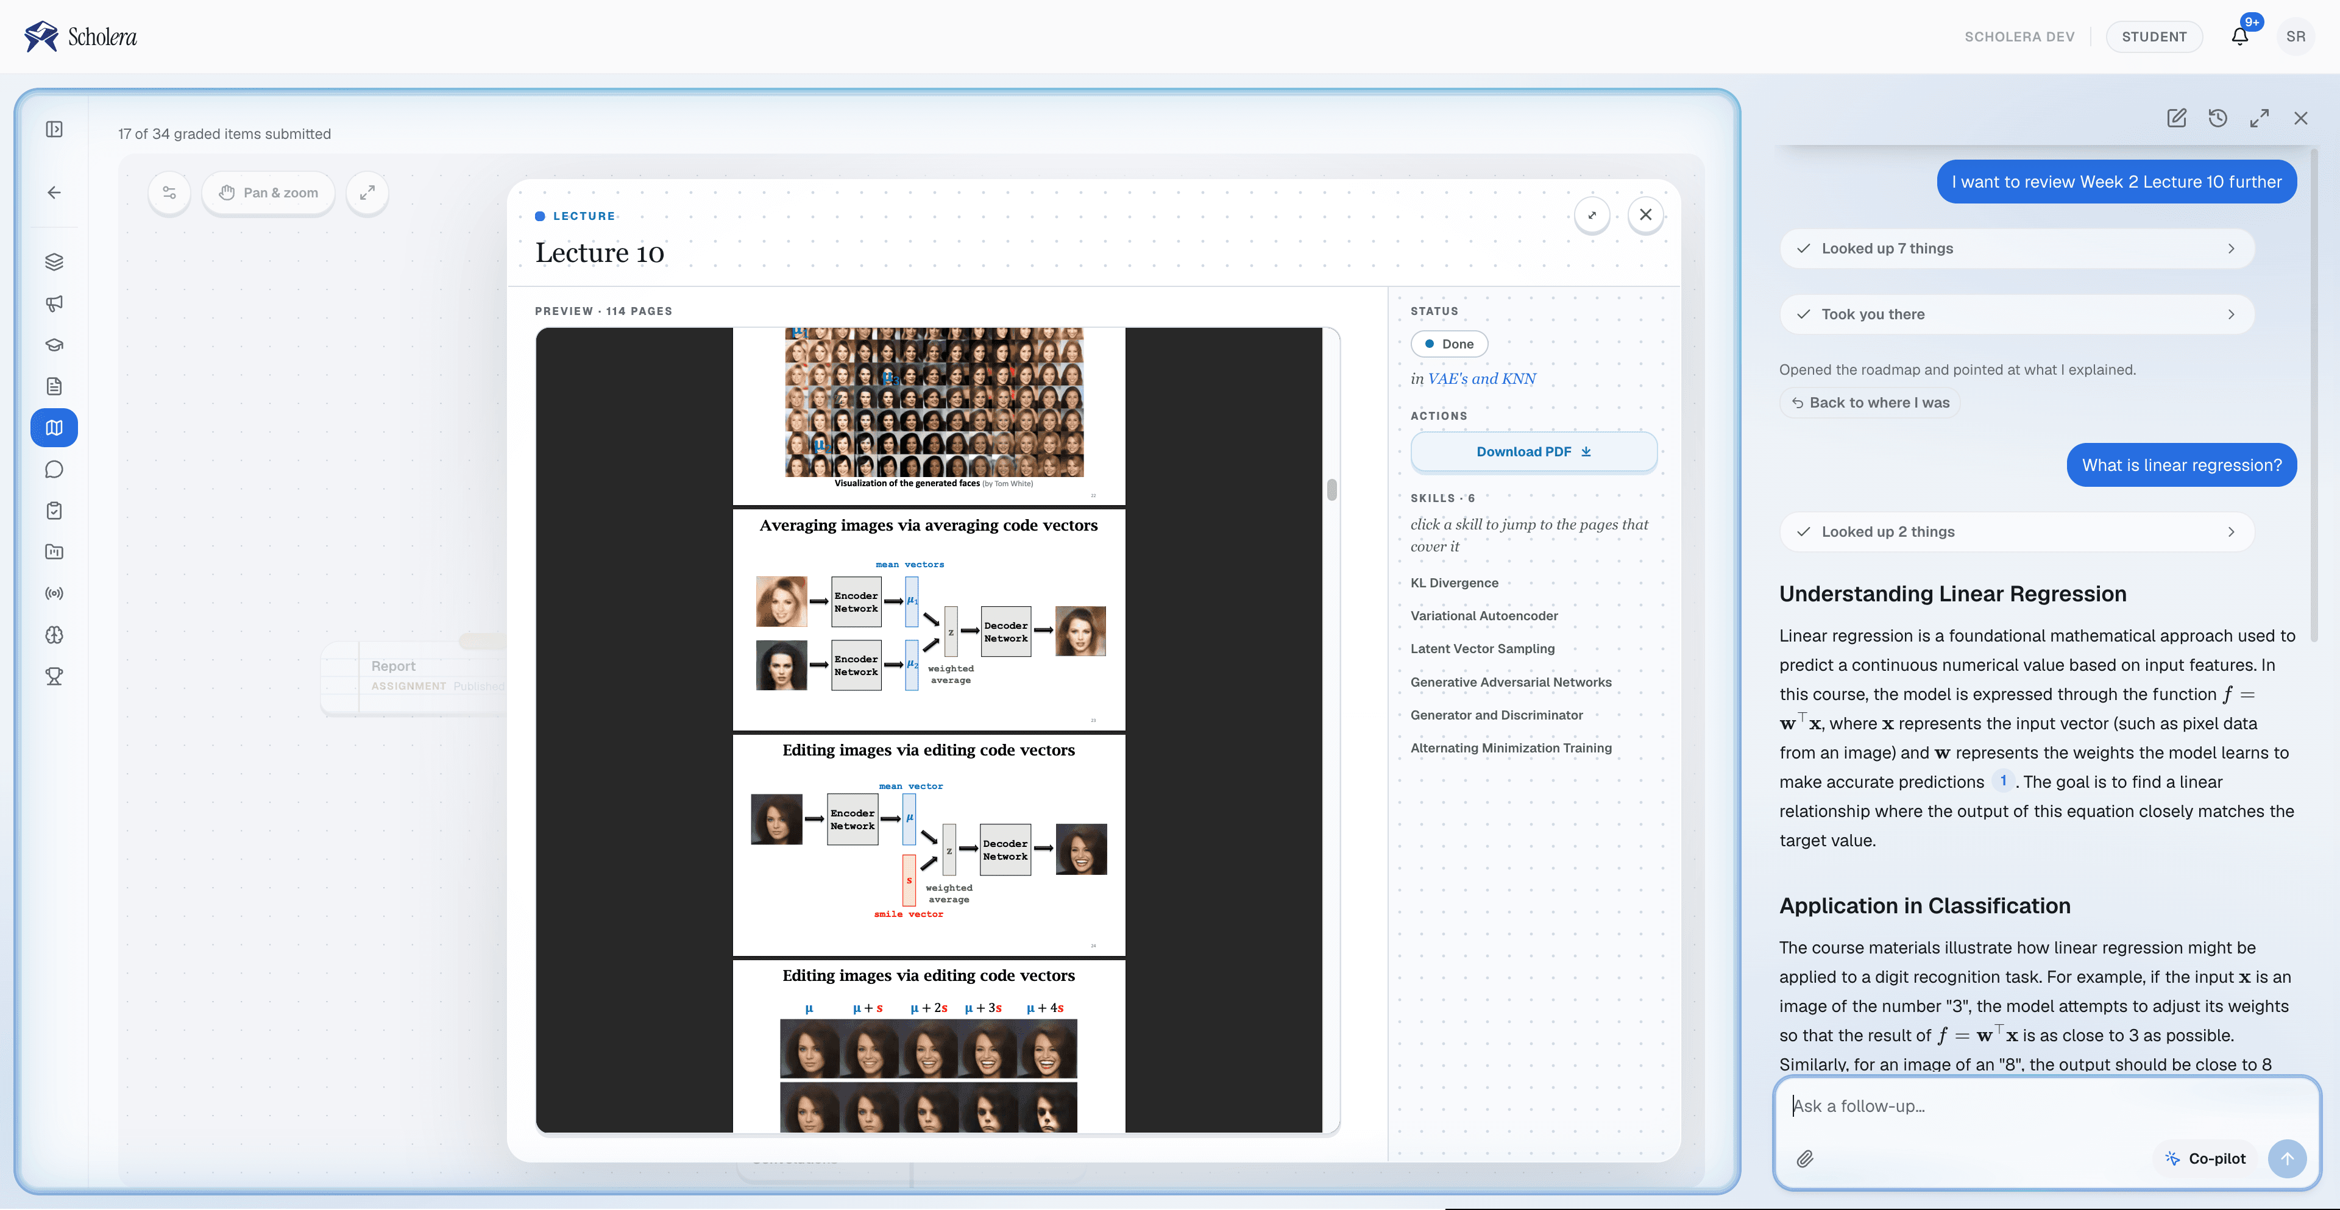Open the clipboard checklist sidebar icon
This screenshot has height=1210, width=2340.
(54, 511)
